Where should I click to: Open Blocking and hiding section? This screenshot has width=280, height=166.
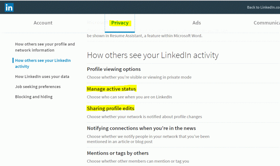[x=34, y=97]
